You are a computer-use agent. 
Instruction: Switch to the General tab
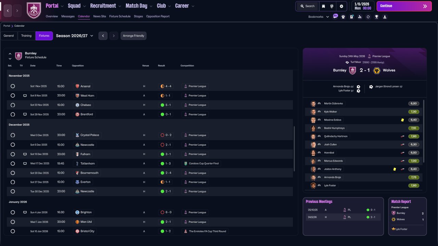coord(9,36)
